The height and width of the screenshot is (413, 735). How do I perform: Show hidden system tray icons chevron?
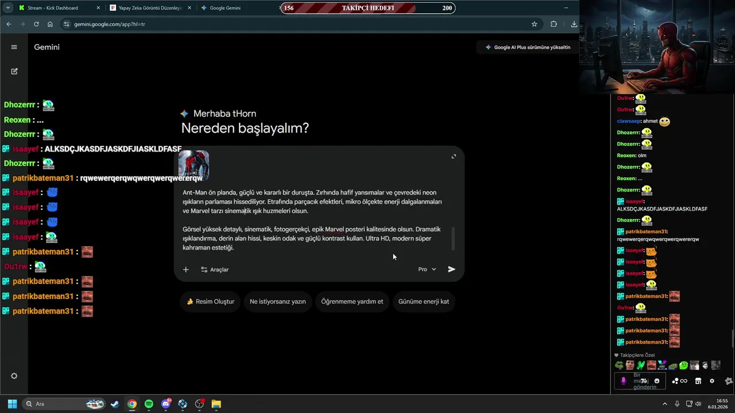pos(665,404)
